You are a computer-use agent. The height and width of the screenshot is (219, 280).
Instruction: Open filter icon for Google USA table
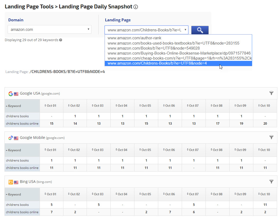tap(271, 93)
